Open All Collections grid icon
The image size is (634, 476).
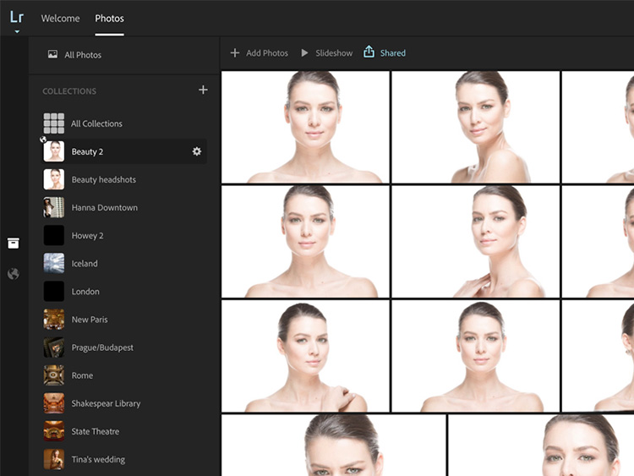tap(54, 123)
